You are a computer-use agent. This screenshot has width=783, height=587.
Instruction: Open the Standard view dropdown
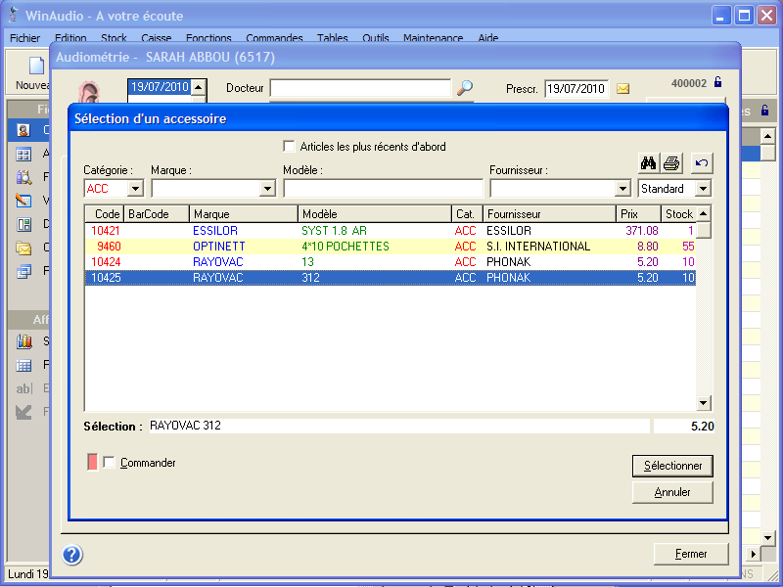coord(703,189)
